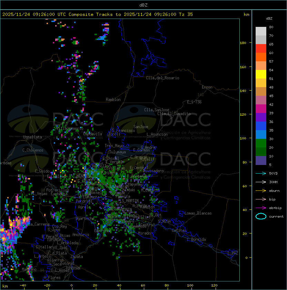Click the 'Clla.del_Rosario' map label
Viewport: 287px width, 290px height.
[162, 78]
